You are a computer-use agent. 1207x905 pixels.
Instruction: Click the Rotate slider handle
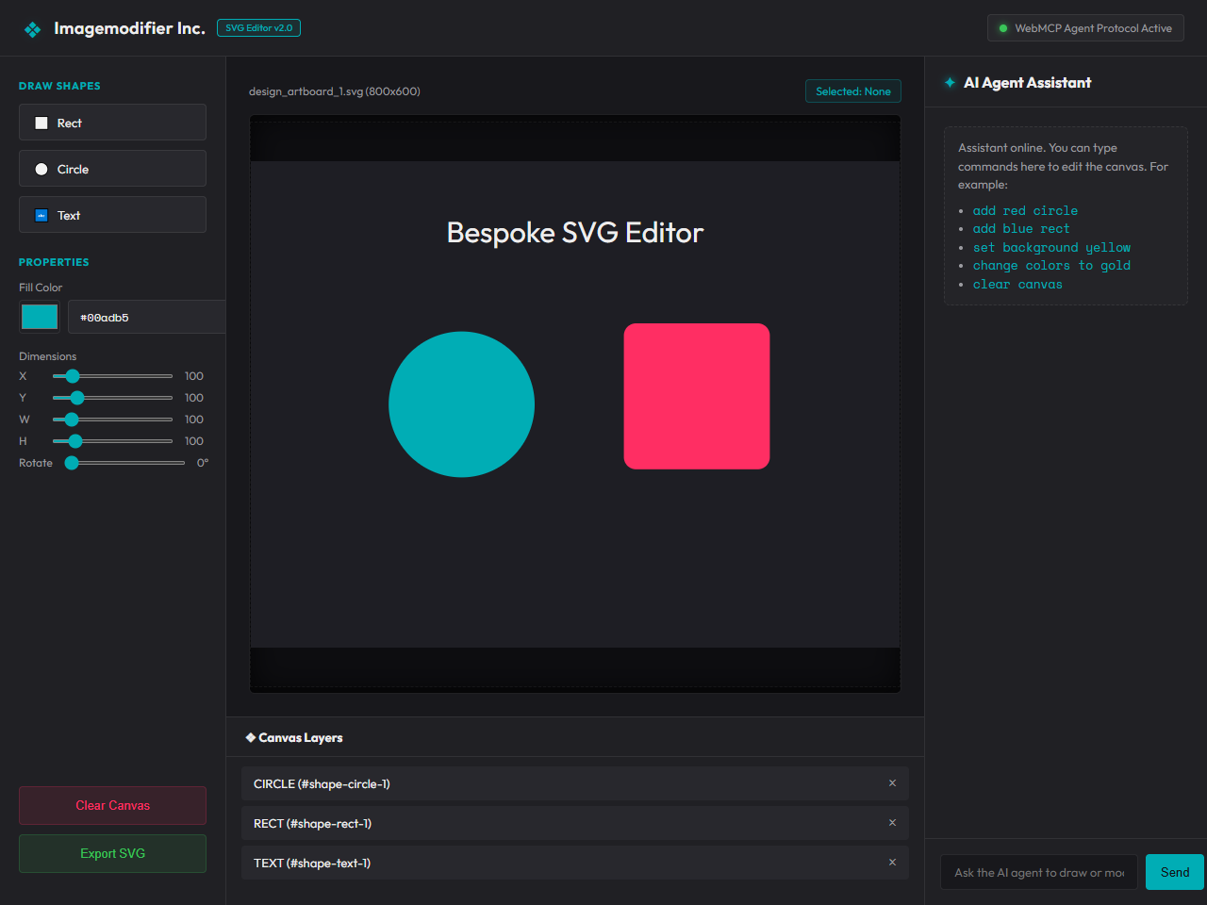pyautogui.click(x=72, y=463)
